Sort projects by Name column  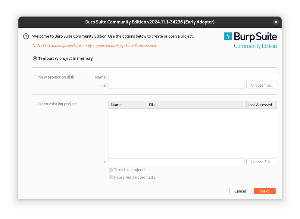pyautogui.click(x=128, y=105)
